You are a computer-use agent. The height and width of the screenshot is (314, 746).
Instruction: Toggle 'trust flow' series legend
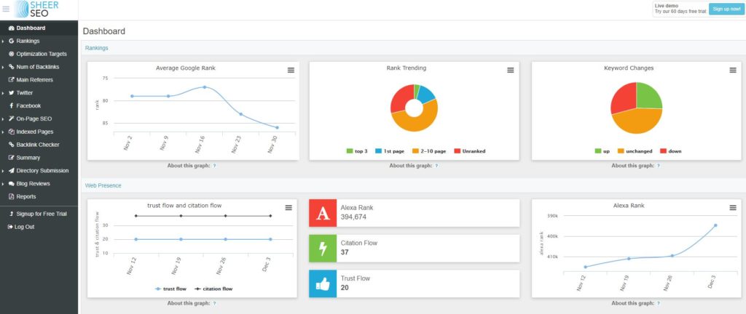point(170,289)
